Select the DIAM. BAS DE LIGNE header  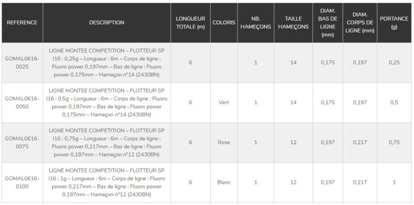pos(328,23)
